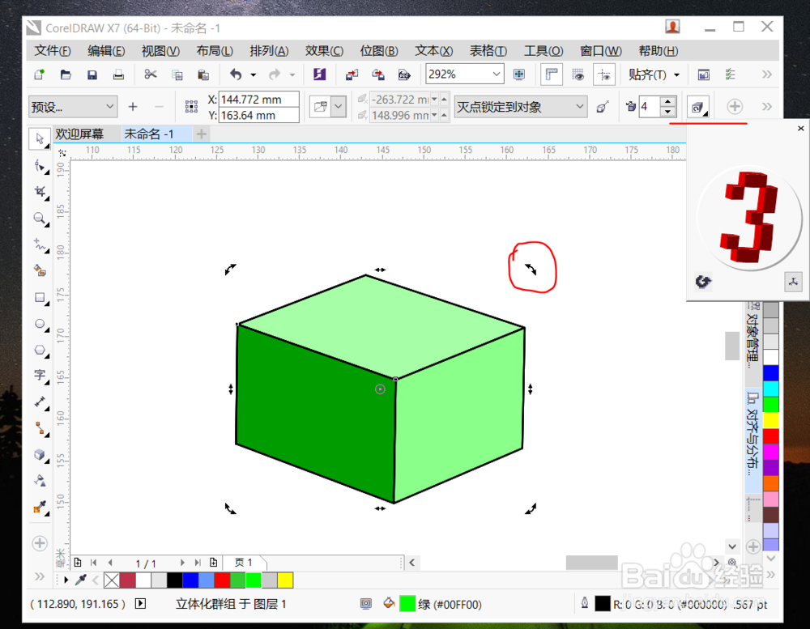810x629 pixels.
Task: Apply the green swatch from the bottom palette
Action: 254,580
